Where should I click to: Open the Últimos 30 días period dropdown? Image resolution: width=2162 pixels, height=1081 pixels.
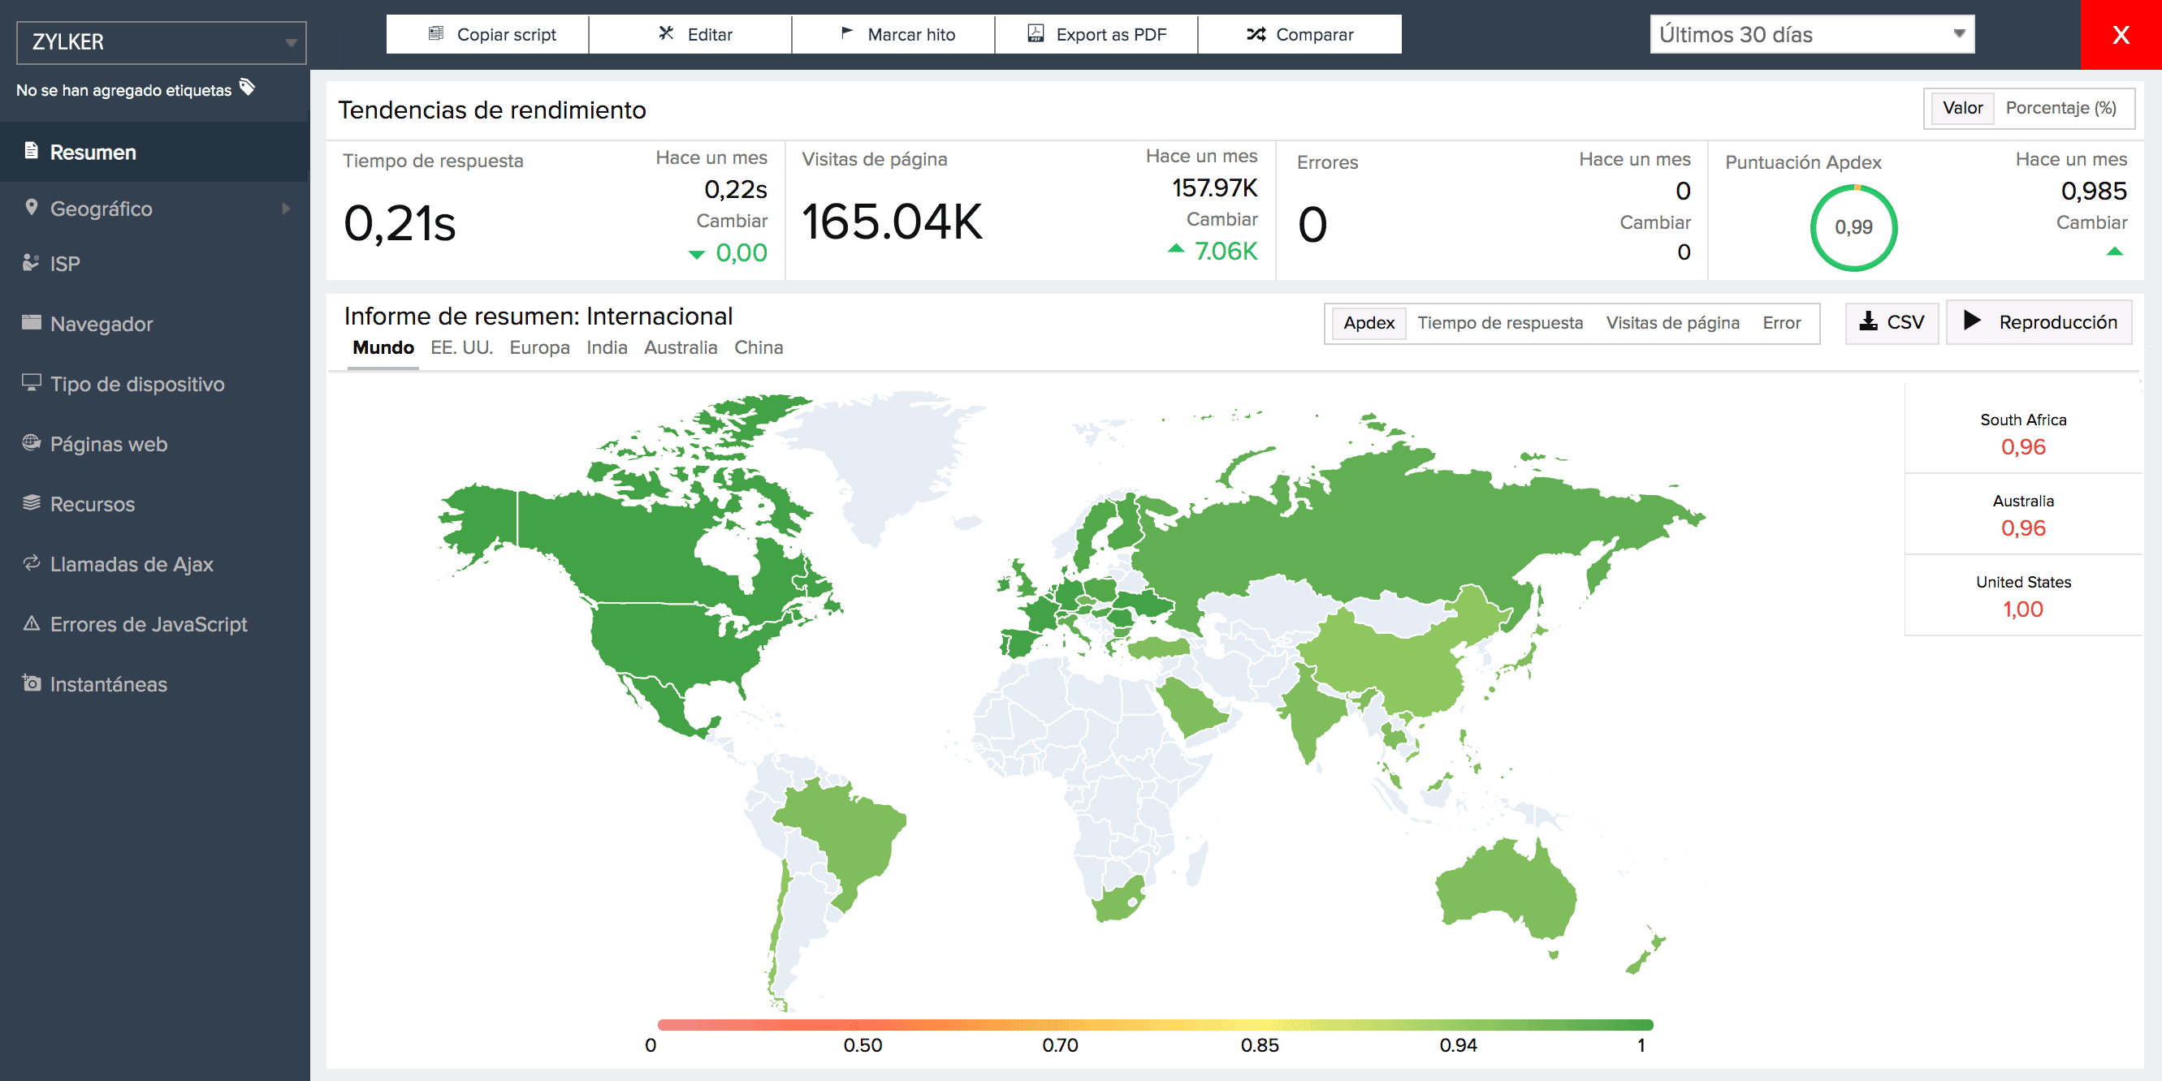click(1811, 34)
